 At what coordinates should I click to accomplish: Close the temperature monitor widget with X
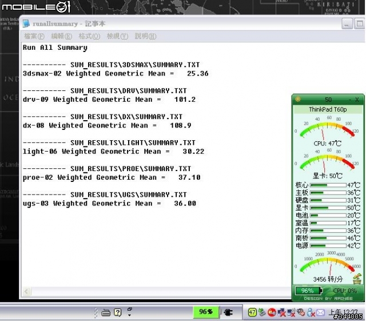click(357, 100)
